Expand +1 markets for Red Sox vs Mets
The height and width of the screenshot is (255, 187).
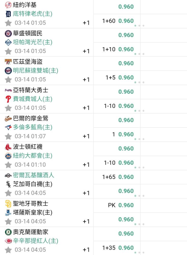86,165
